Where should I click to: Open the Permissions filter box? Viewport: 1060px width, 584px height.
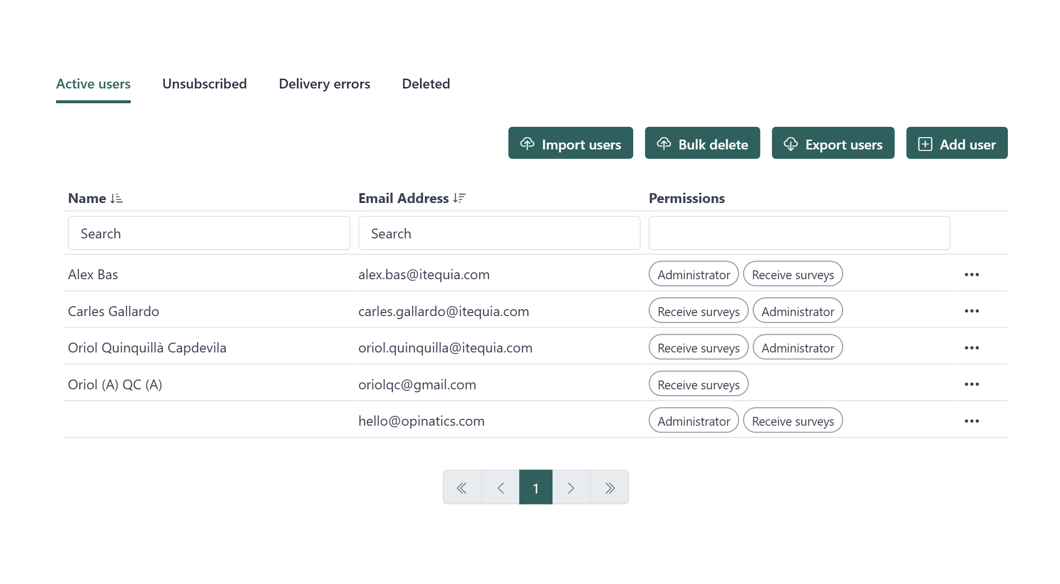pyautogui.click(x=799, y=233)
